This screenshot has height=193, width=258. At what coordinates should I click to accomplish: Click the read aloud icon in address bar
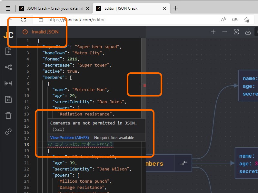pyautogui.click(x=223, y=20)
